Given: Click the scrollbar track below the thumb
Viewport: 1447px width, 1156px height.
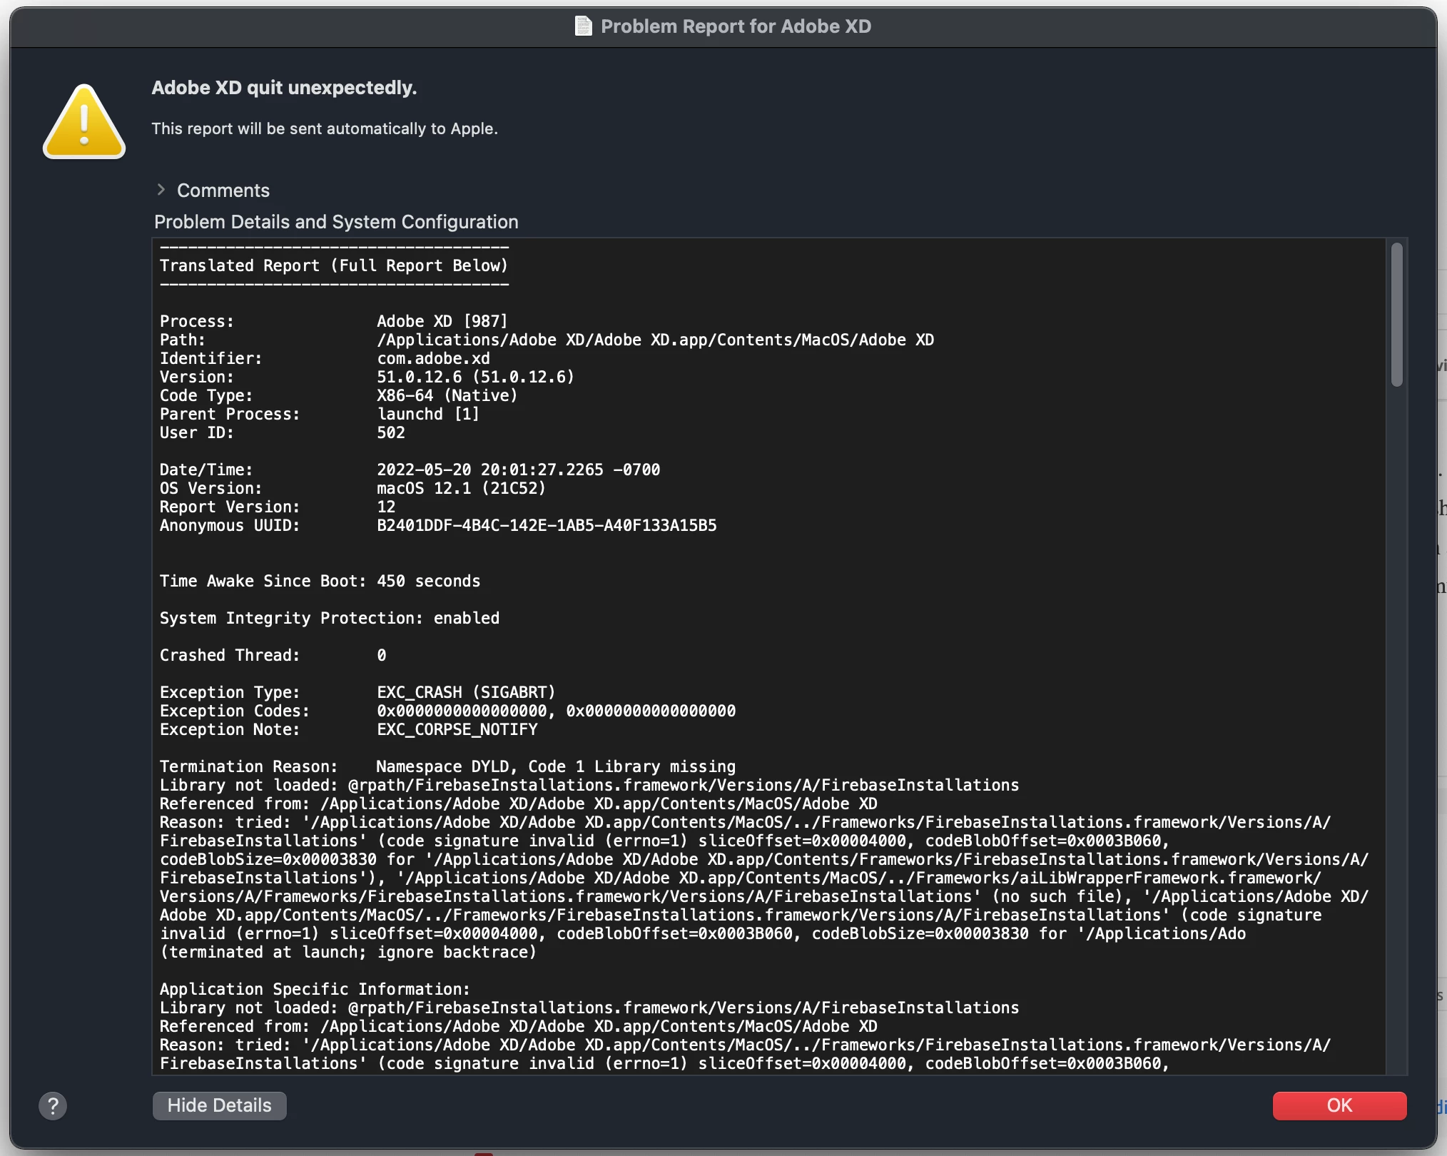Looking at the screenshot, I should tap(1396, 714).
